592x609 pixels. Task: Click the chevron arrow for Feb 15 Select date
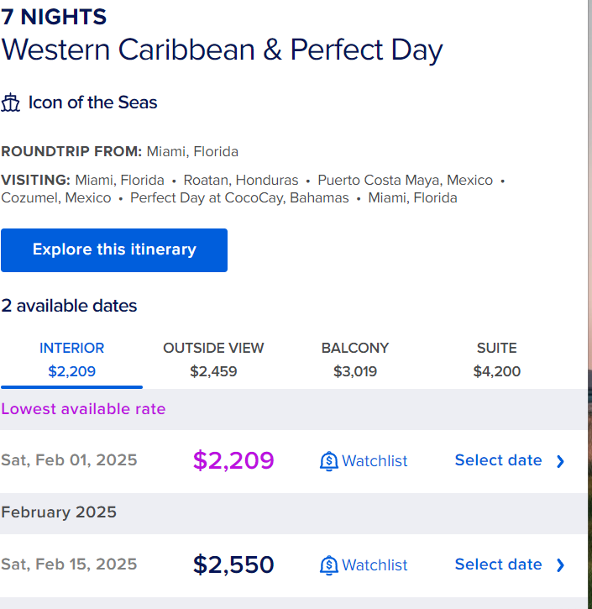click(x=560, y=565)
